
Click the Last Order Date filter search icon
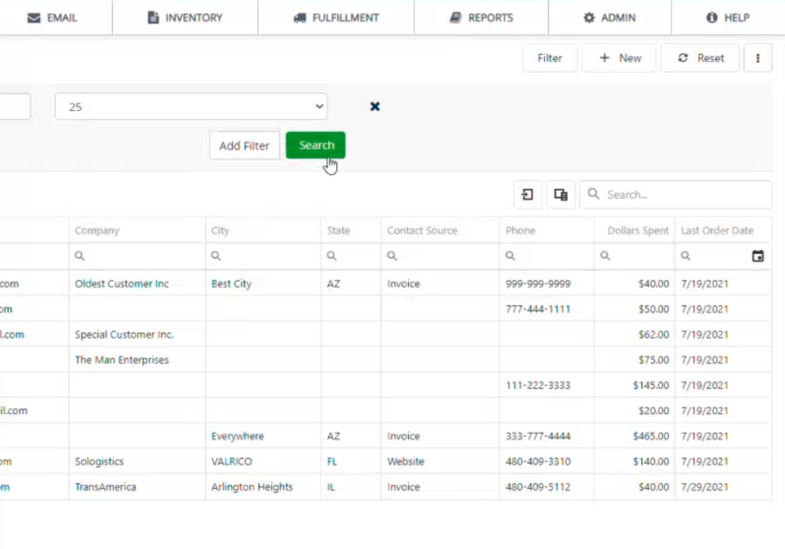tap(686, 256)
